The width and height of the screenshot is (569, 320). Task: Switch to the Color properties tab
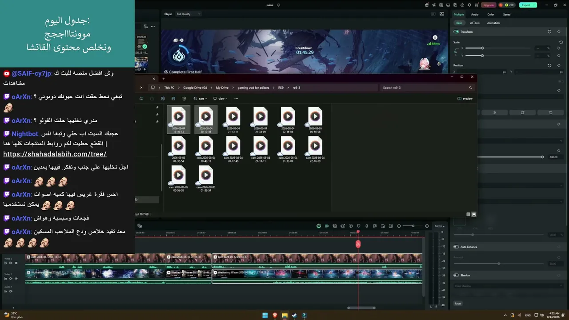tap(491, 14)
